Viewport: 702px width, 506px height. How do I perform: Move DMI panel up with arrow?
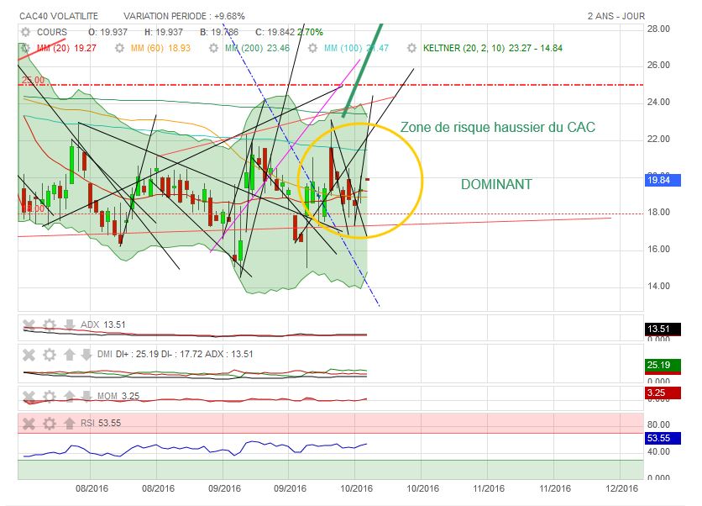tap(69, 355)
